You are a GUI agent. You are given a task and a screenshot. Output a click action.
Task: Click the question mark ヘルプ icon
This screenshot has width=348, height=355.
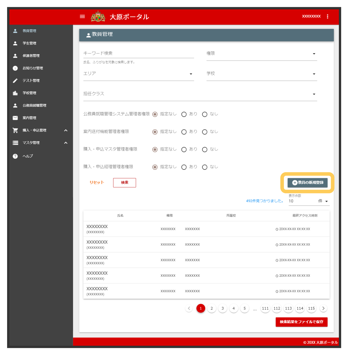coord(15,156)
